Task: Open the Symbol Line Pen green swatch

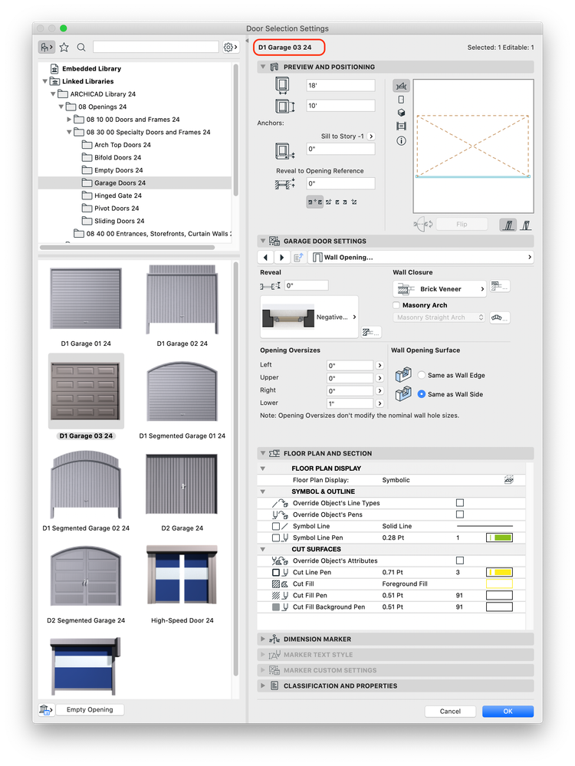Action: 499,538
